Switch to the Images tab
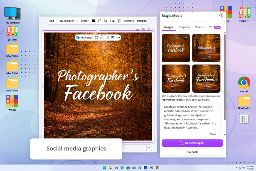This screenshot has height=171, width=256. point(169,27)
